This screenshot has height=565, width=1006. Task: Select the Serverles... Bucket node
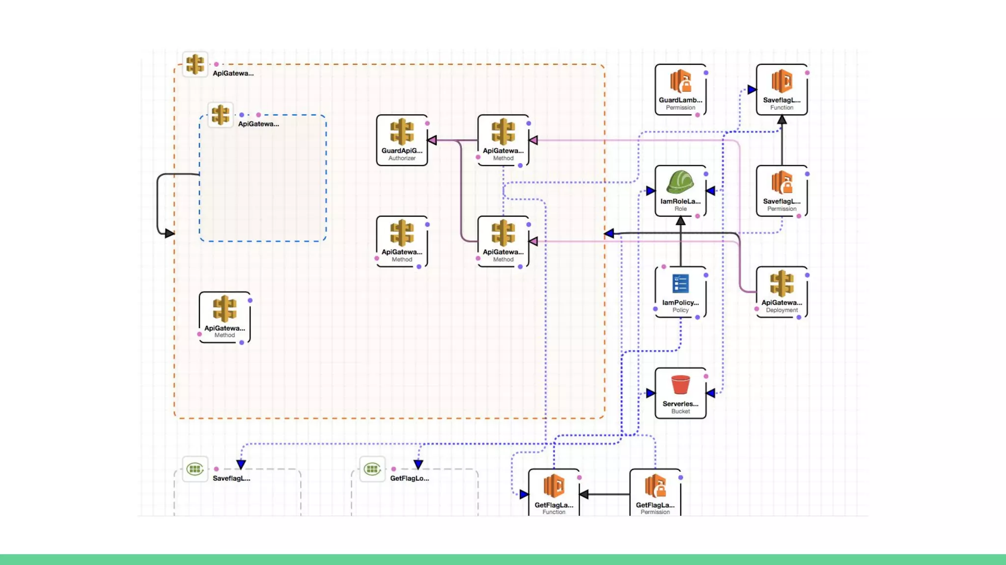tap(680, 393)
